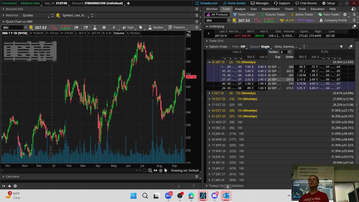Viewport: 359px width, 202px height.
Task: Open Windows taskbar search
Action: 145,196
